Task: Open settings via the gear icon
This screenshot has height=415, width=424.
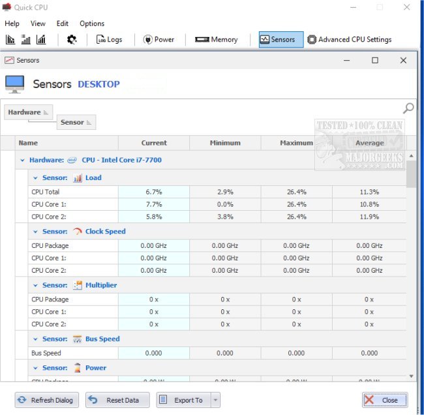Action: point(72,40)
